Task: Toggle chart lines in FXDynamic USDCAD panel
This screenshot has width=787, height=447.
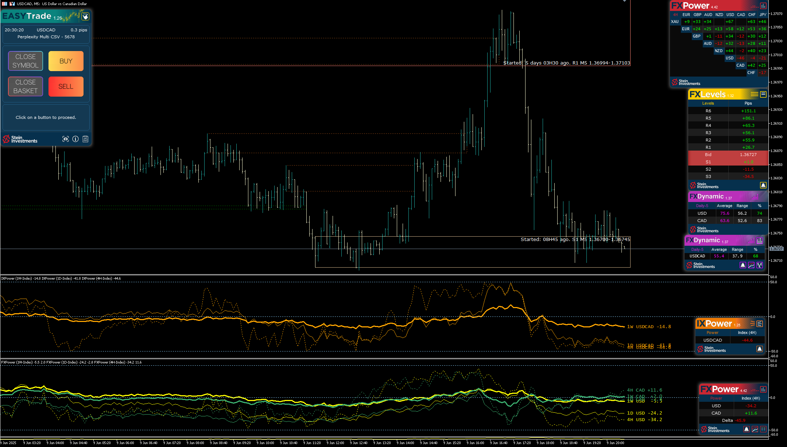Action: coord(751,265)
